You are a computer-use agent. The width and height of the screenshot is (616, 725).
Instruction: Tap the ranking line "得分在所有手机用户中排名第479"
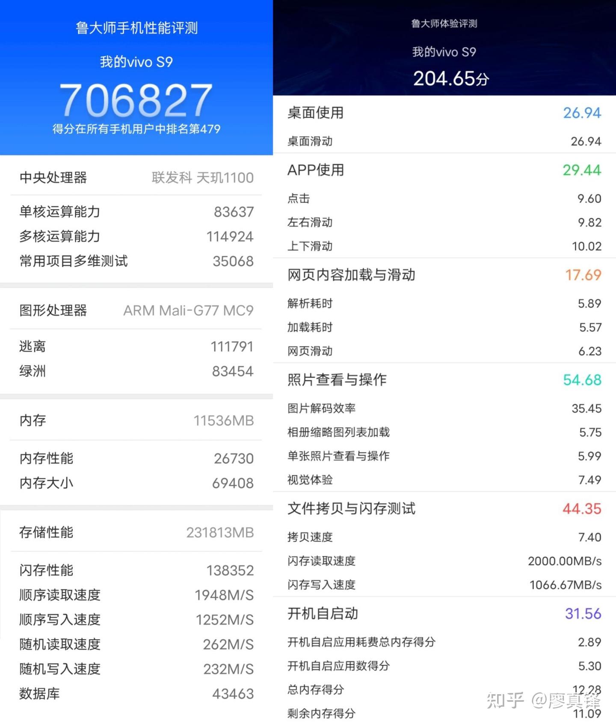pyautogui.click(x=136, y=129)
